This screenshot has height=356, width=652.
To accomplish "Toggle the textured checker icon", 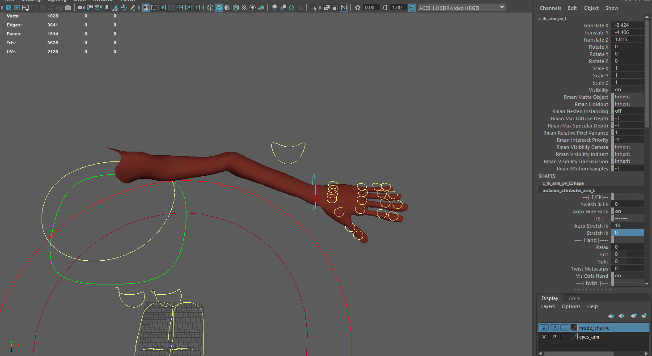I will [244, 8].
